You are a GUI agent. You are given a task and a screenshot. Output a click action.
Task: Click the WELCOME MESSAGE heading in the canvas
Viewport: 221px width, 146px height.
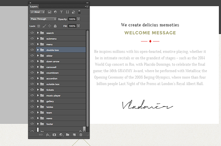[x=150, y=33]
